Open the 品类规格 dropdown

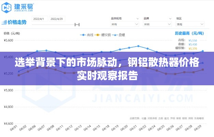coord(125,24)
